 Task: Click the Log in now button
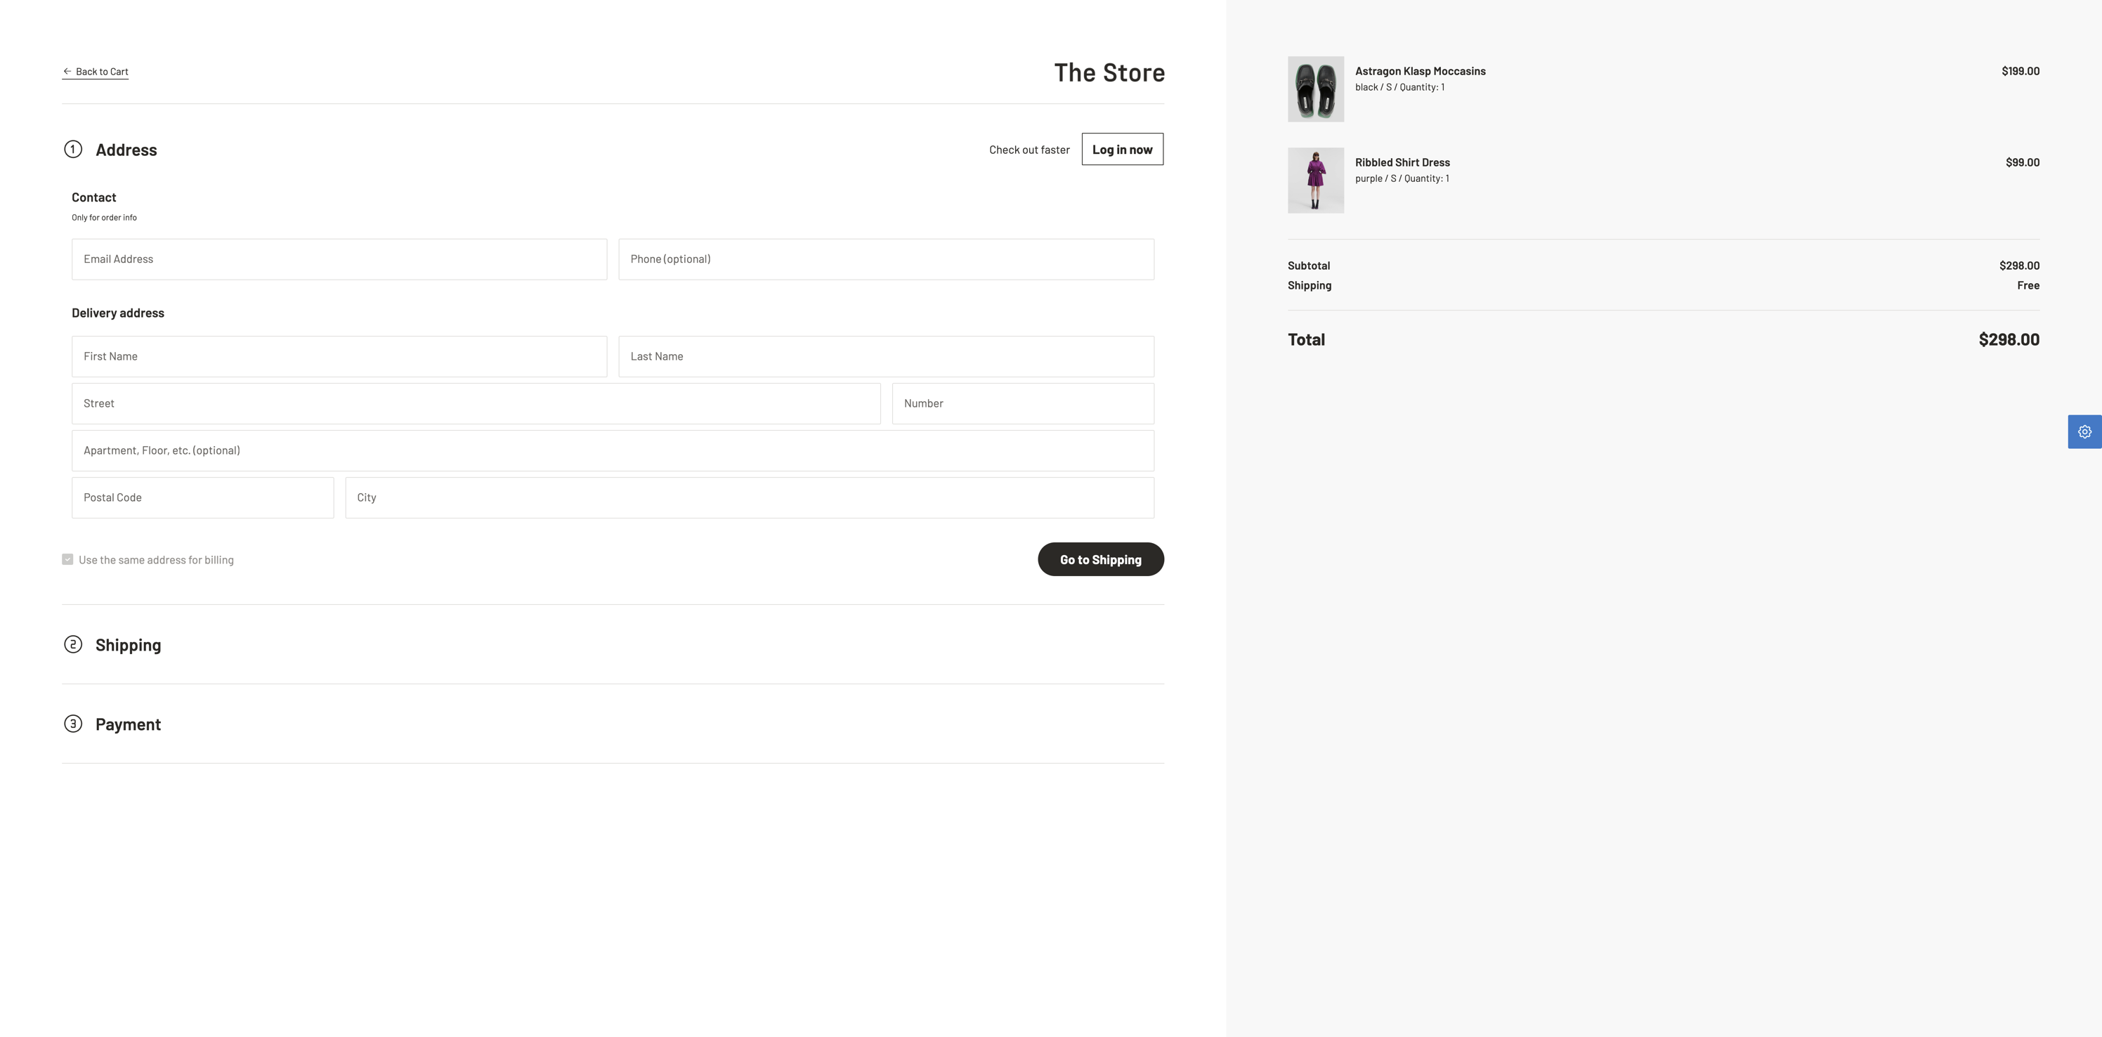point(1122,149)
